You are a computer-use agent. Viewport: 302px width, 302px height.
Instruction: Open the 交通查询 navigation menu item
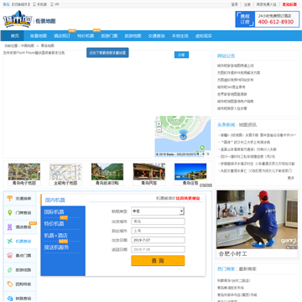tap(156, 36)
